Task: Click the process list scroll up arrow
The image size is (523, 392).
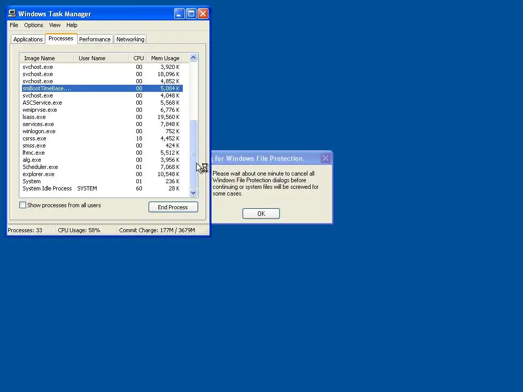Action: 193,58
